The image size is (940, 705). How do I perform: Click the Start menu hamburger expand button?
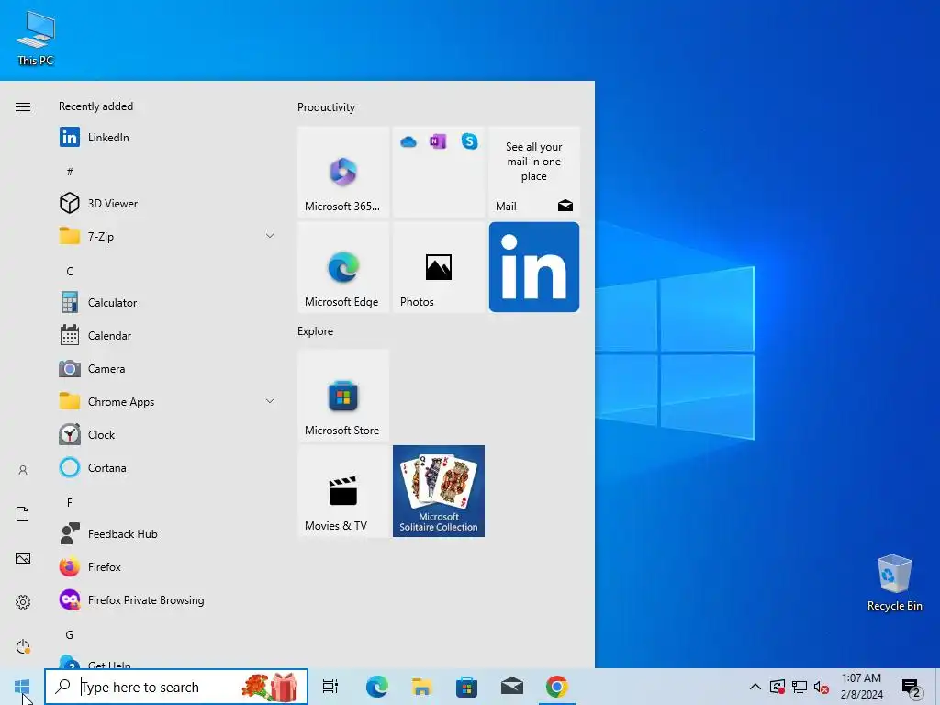coord(23,106)
